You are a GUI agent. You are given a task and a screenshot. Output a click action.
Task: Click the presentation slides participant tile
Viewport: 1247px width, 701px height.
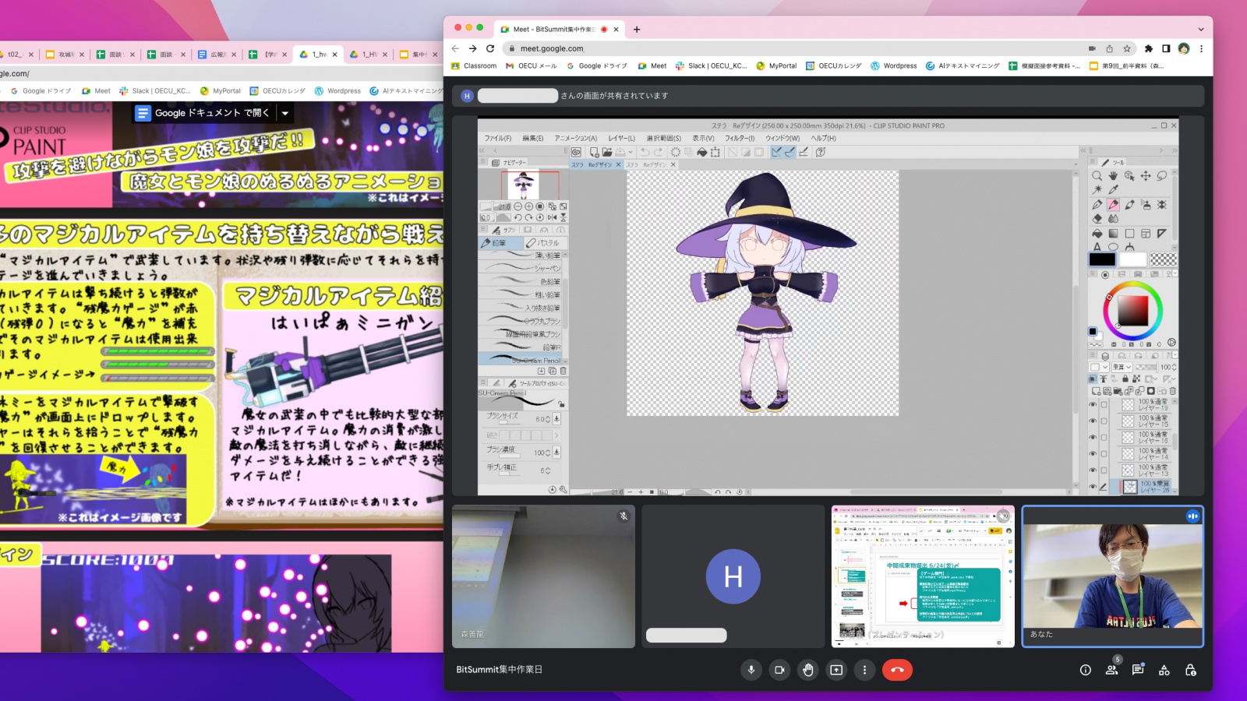point(923,576)
